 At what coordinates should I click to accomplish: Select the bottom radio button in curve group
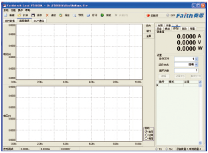[146, 139]
